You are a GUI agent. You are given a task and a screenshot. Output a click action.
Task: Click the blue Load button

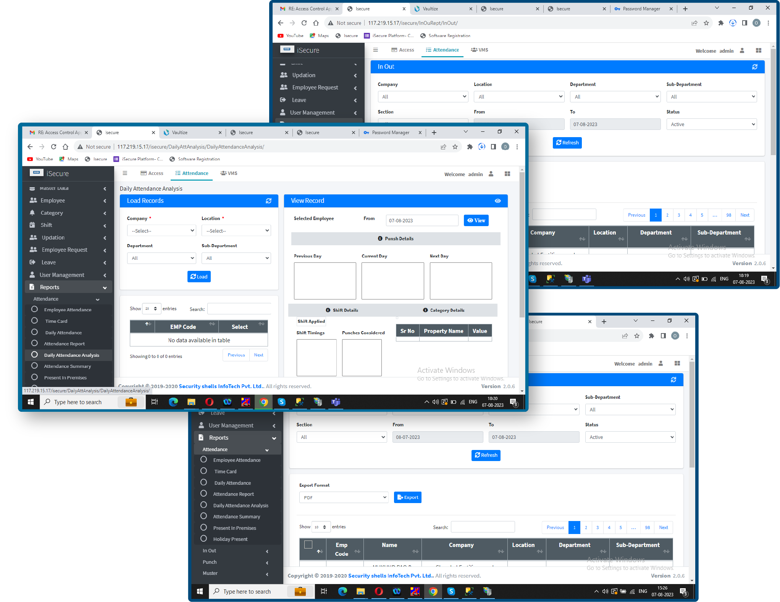[x=199, y=277]
